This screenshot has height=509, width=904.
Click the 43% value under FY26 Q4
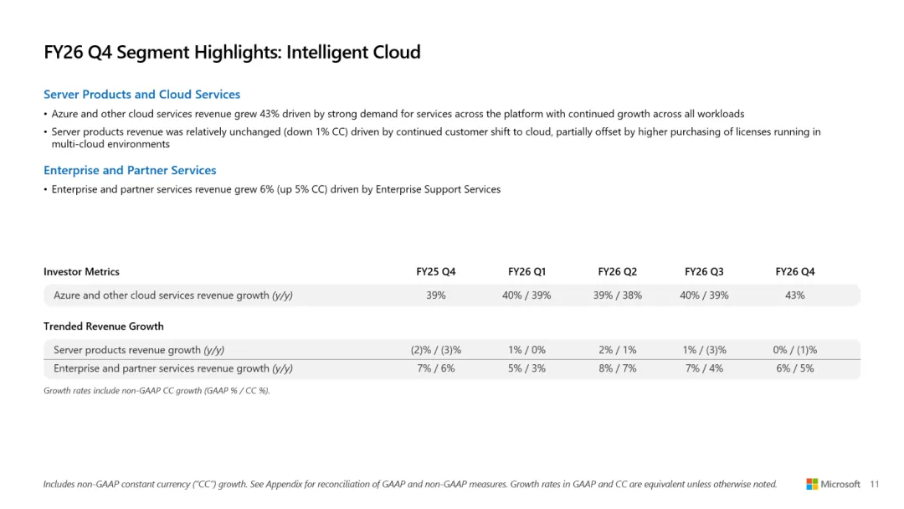(x=795, y=296)
